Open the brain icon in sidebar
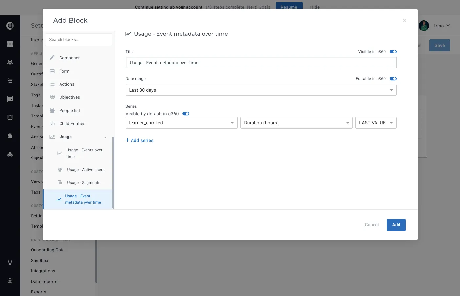Viewport: 460px width, 296px height. point(10,136)
